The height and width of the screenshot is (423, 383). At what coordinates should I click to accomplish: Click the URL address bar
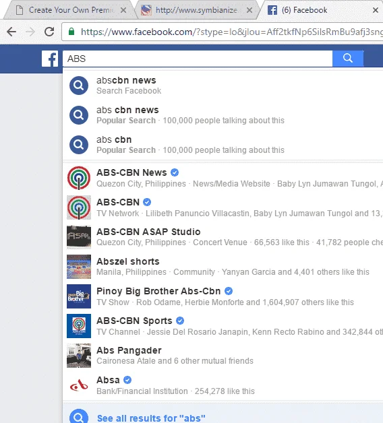point(223,32)
